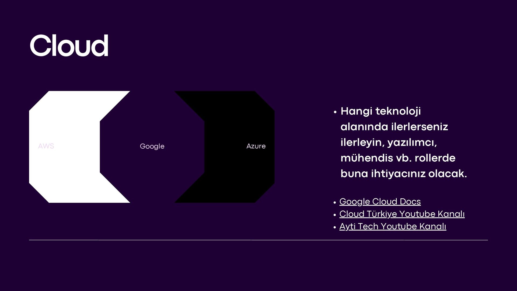Select the AWS label text
Viewport: 517px width, 291px height.
point(46,146)
